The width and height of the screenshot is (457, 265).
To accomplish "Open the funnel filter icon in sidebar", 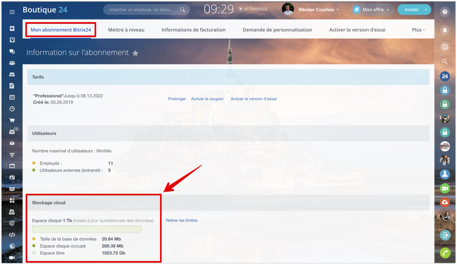I will [12, 155].
